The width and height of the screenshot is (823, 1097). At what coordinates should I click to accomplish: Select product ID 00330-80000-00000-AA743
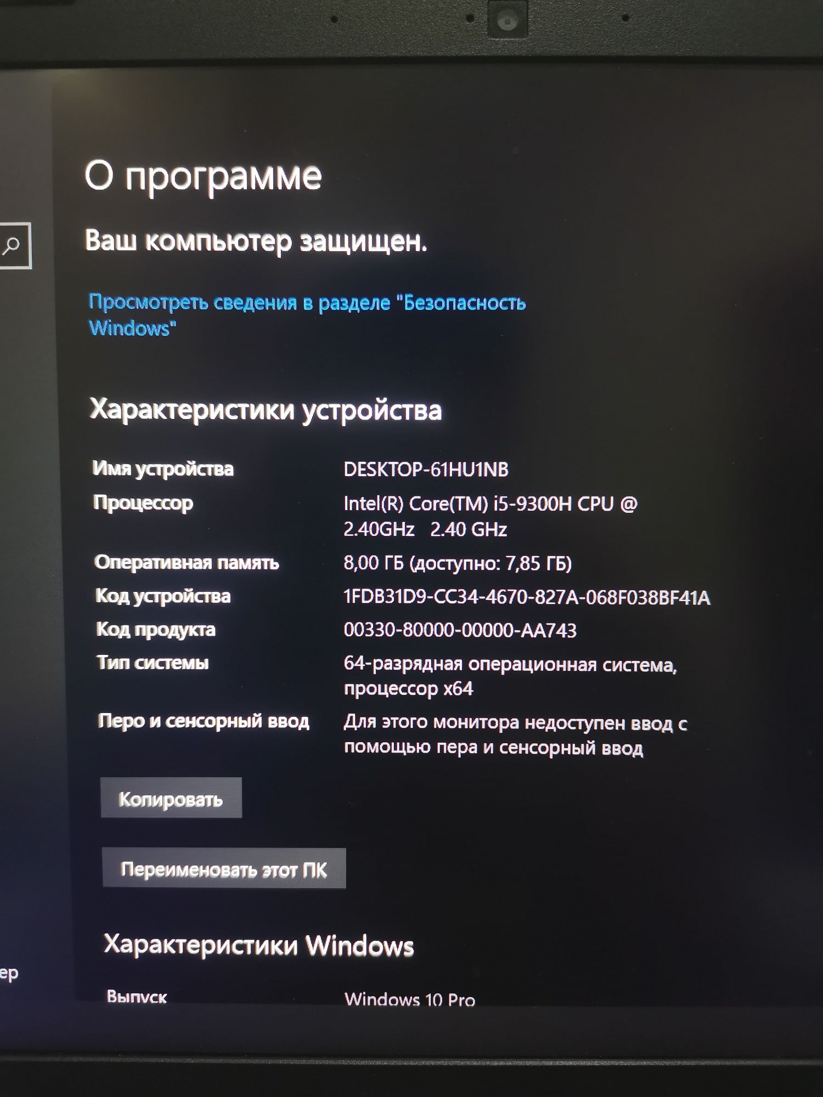pyautogui.click(x=460, y=630)
